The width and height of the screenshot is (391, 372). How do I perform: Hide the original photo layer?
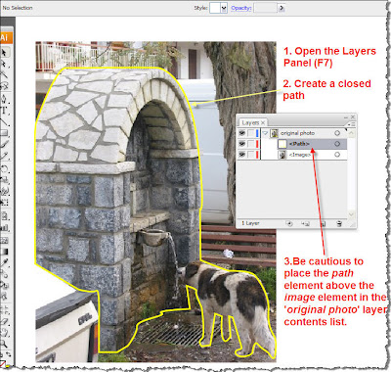[x=241, y=133]
